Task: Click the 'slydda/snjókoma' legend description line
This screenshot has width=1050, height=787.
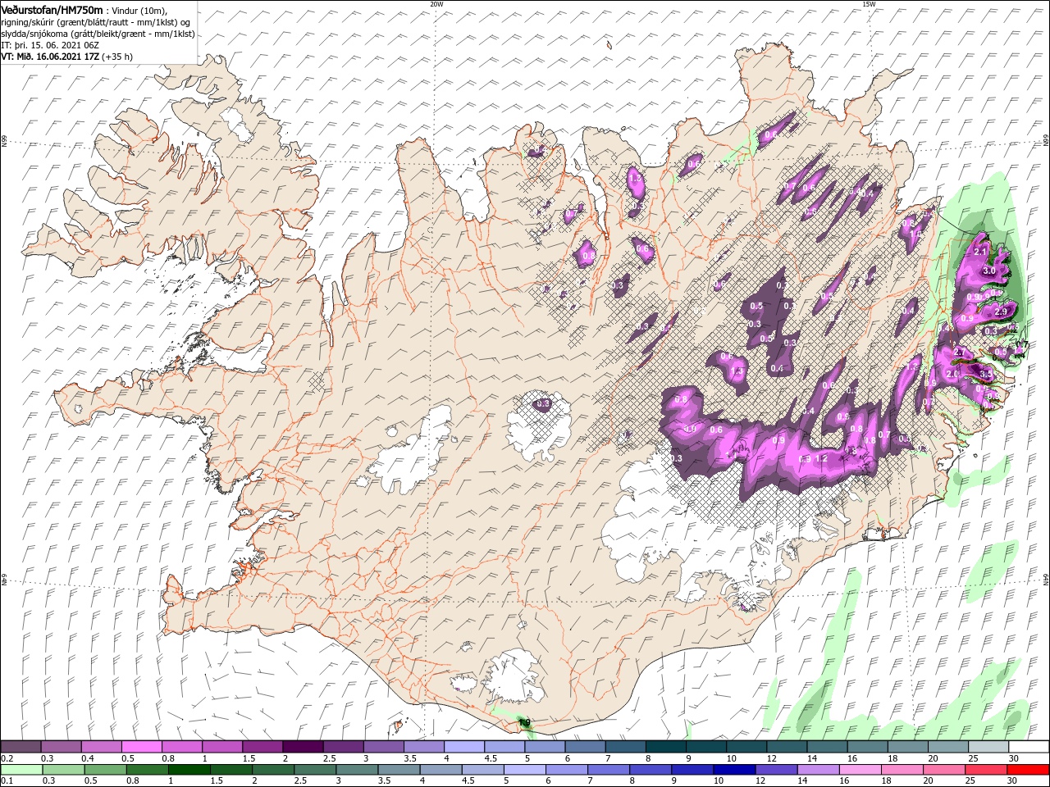Action: [98, 33]
